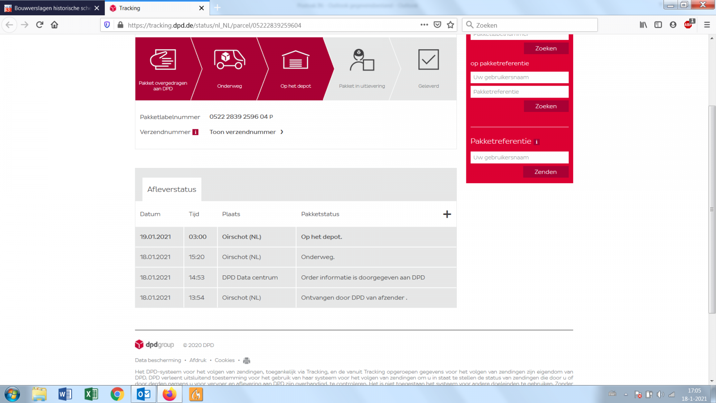Screen dimensions: 716x403
Task: Open the Windows Start button
Action: (12, 394)
